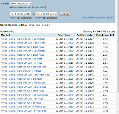Open Newb 9th Jun 6f Mdn Stks market

coord(24,111)
